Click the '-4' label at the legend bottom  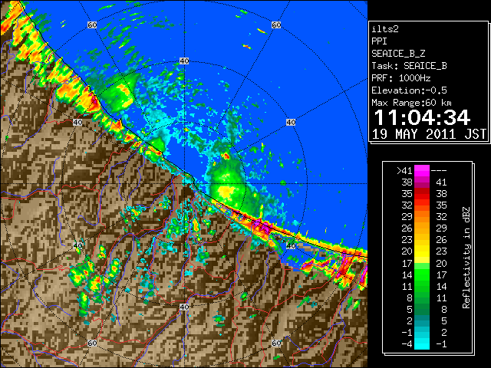(x=407, y=344)
